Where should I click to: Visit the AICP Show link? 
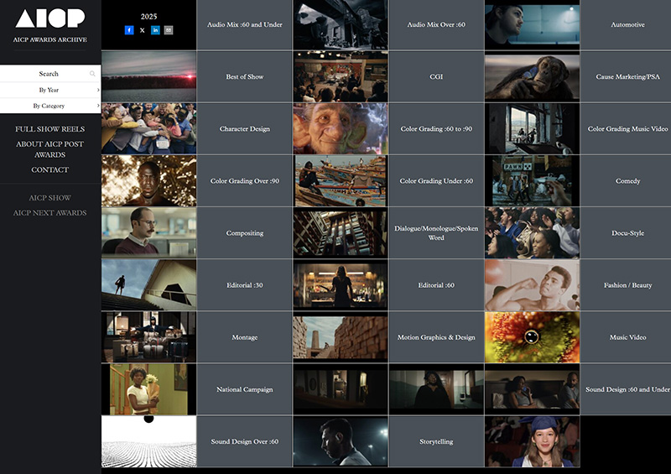click(50, 198)
